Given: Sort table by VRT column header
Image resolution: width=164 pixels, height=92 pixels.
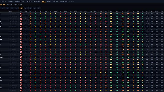Looking at the screenshot, I should [x=133, y=11].
